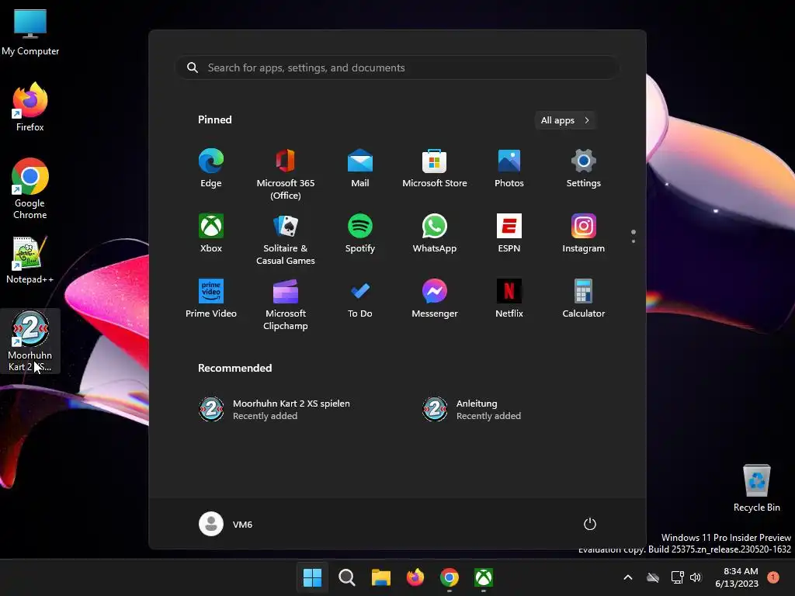Image resolution: width=795 pixels, height=596 pixels.
Task: Open the VM6 user account menu
Action: coord(226,524)
